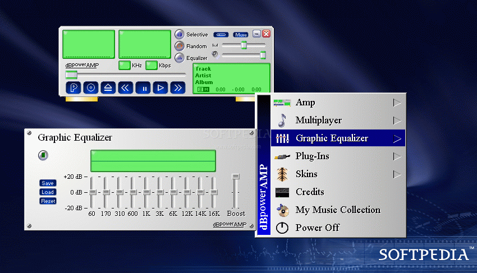Expand the Amp submenu arrow

[x=397, y=103]
